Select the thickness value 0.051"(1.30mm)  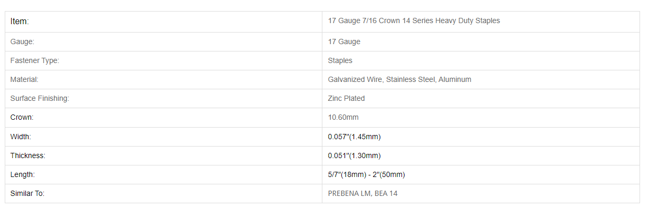click(x=355, y=155)
